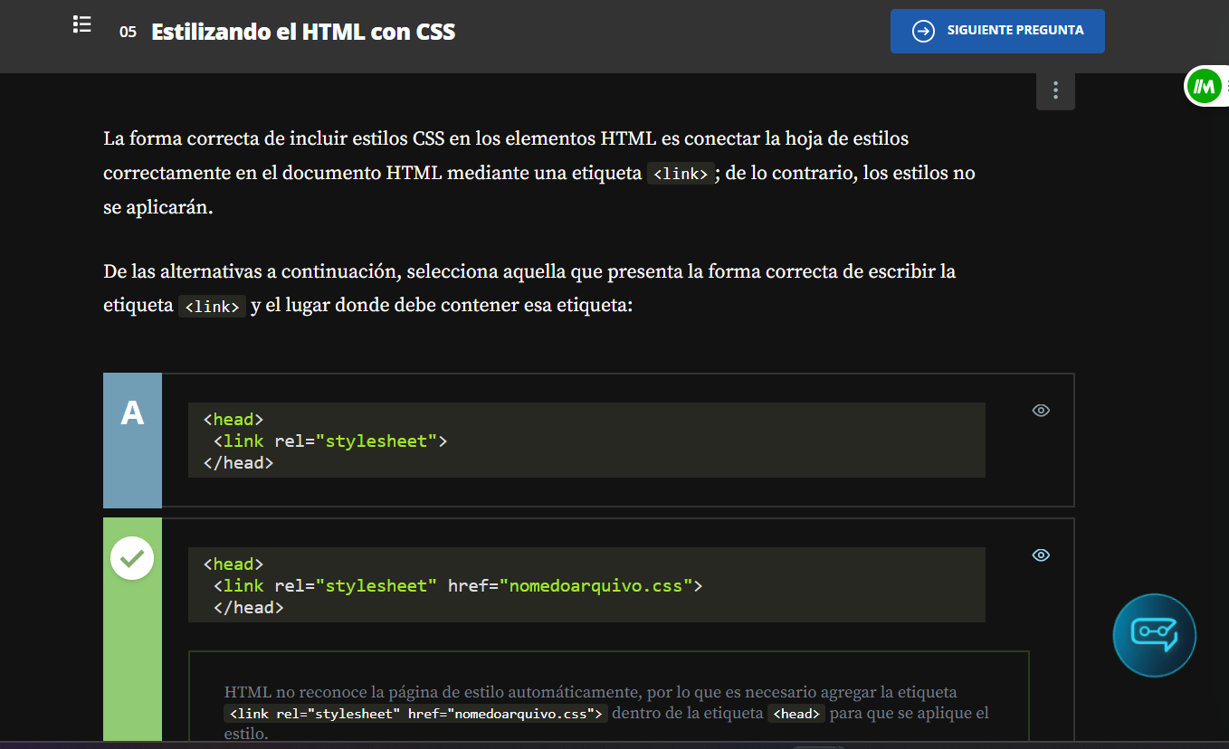1229x749 pixels.
Task: Open the green IM extension badge
Action: 1204,87
